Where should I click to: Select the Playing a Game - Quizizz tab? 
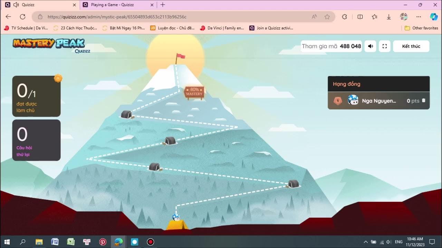pos(117,5)
